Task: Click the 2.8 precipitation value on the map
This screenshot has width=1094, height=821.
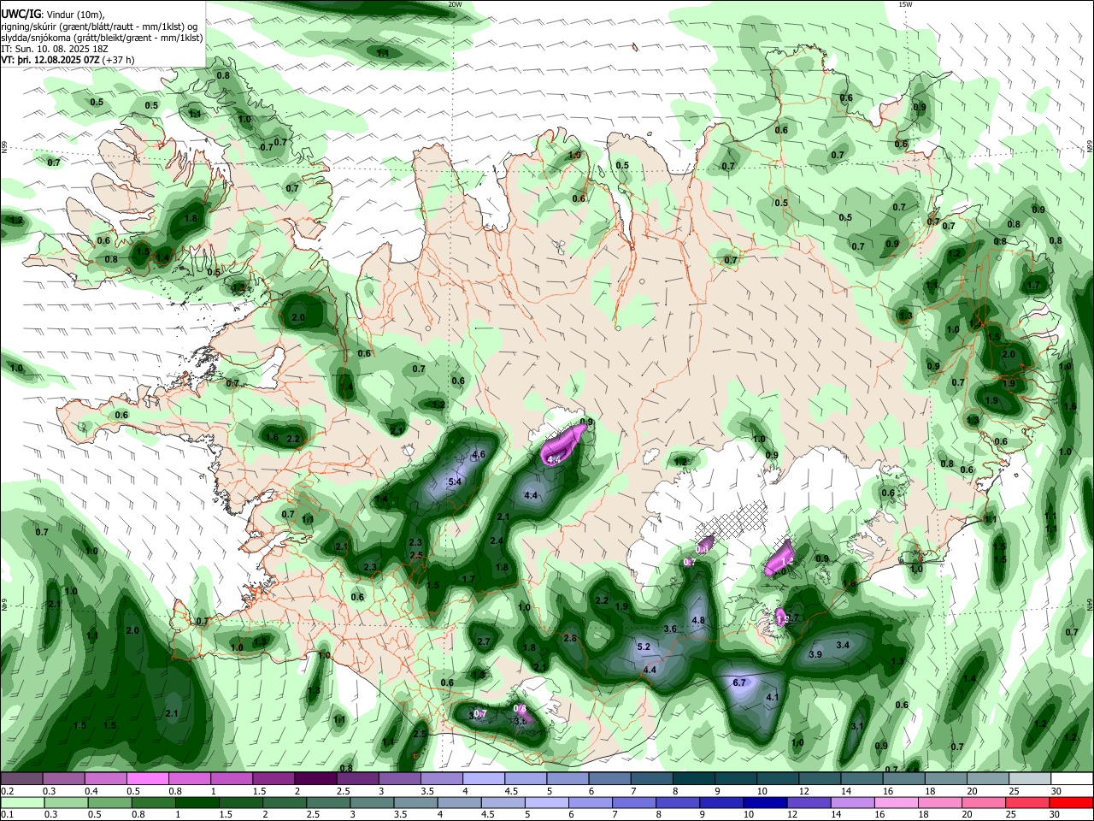Action: pyautogui.click(x=570, y=639)
